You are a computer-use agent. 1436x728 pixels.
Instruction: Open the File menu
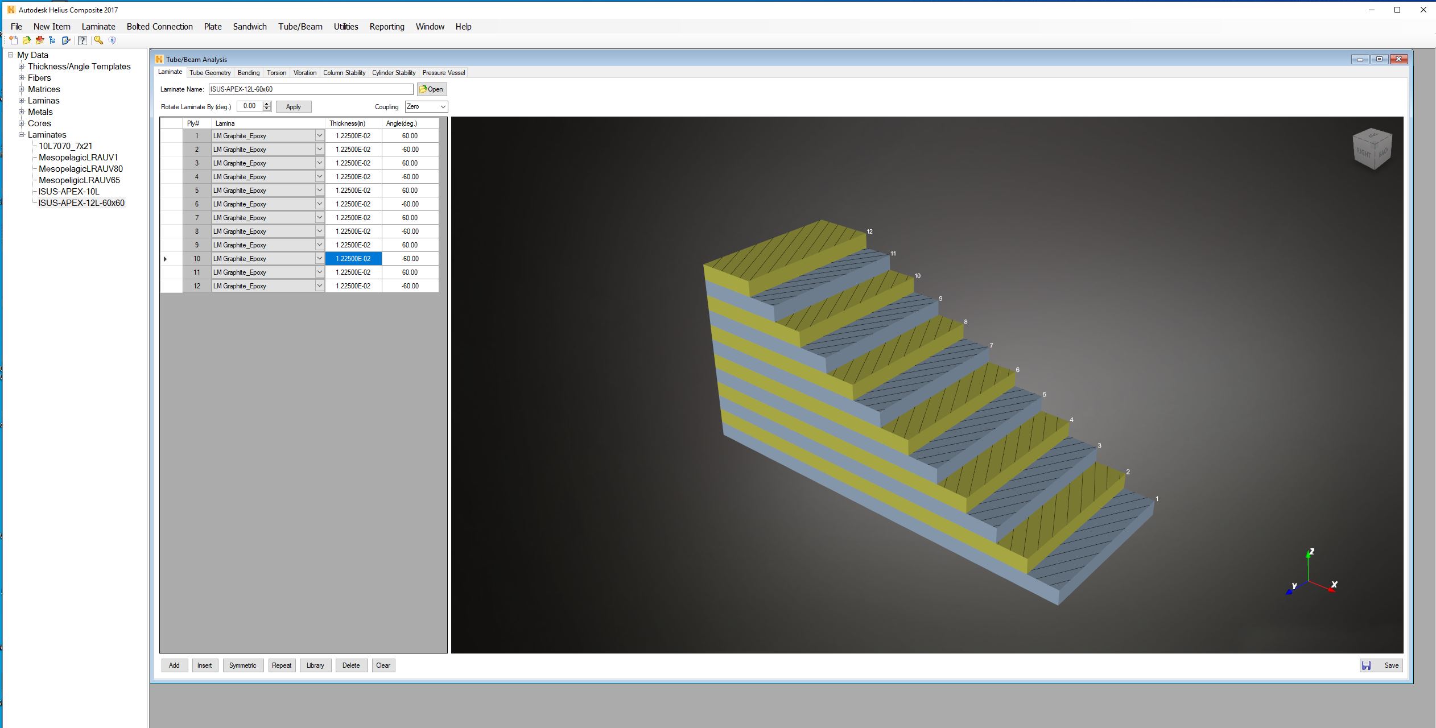[x=16, y=27]
